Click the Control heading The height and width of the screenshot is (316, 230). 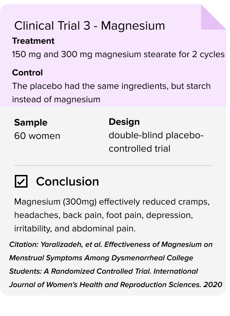(x=28, y=73)
